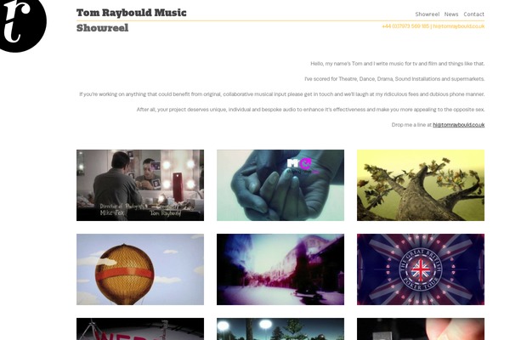
Task: Open the red lettering video thumbnail
Action: point(140,329)
